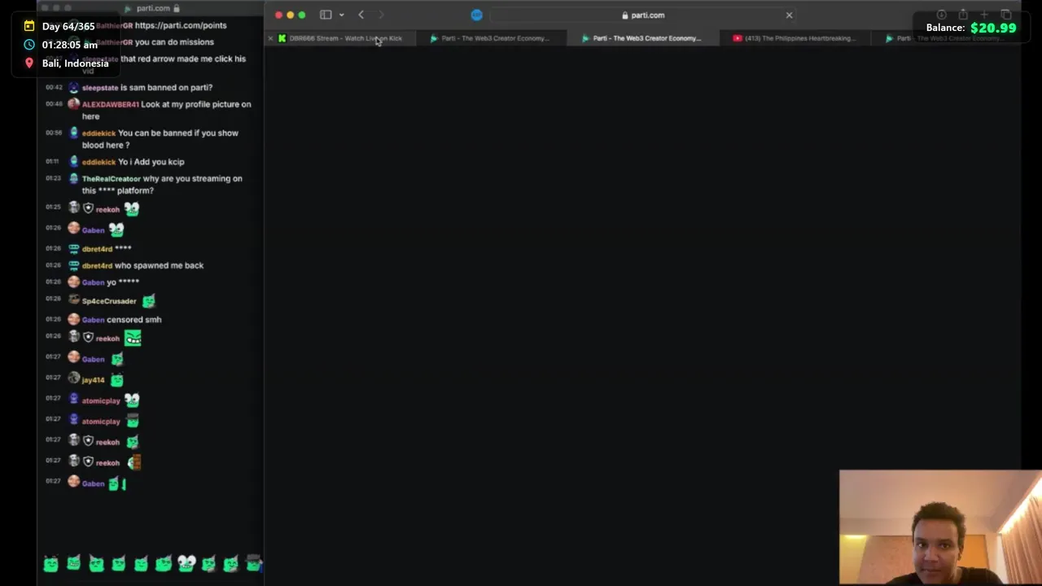1042x586 pixels.
Task: Click the blue extension icon left of address bar
Action: (477, 15)
